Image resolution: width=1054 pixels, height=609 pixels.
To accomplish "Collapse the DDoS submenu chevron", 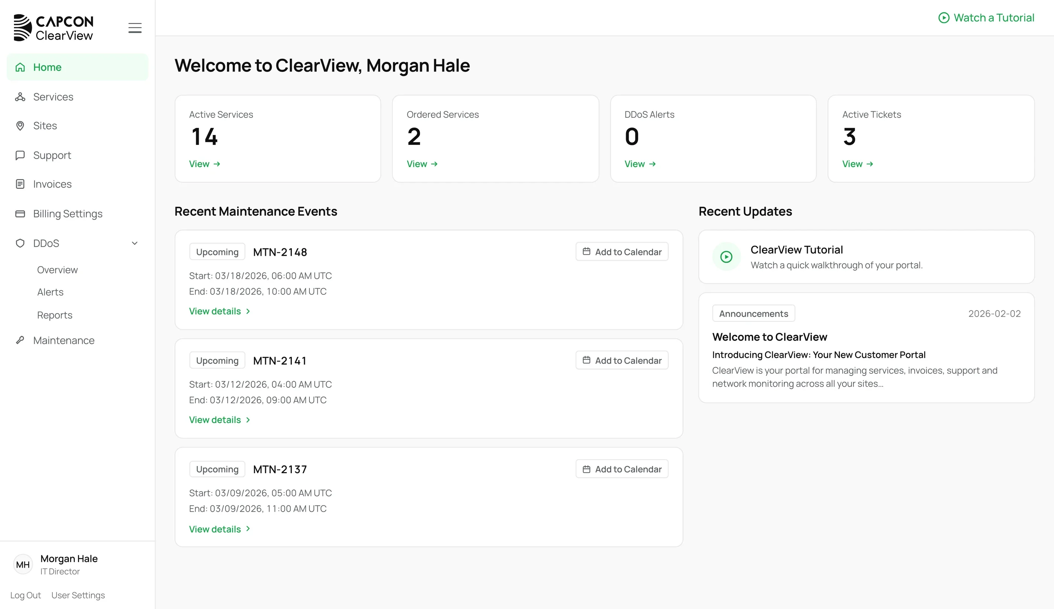I will [135, 243].
